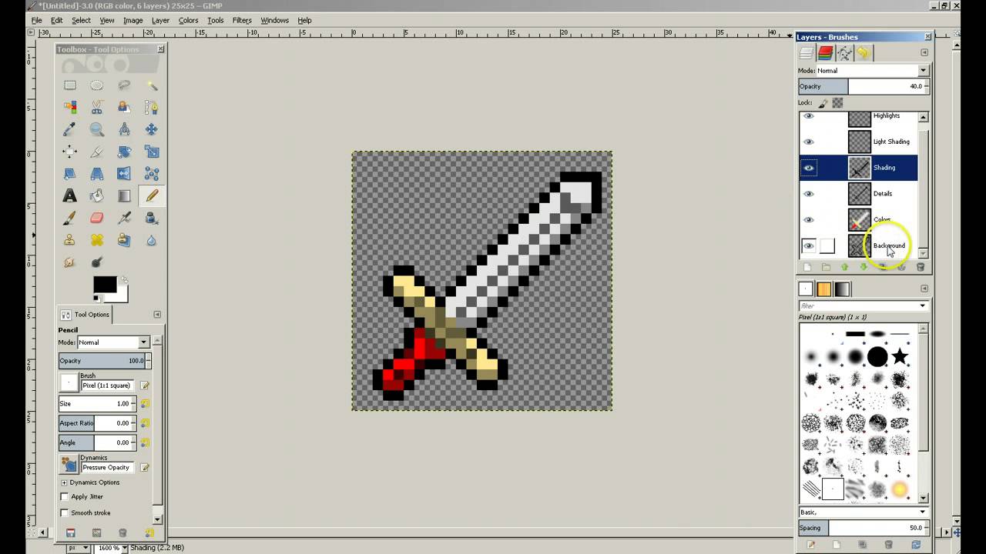Screen dimensions: 986x554
Task: Select the Measure compass tool
Action: pyautogui.click(x=124, y=129)
